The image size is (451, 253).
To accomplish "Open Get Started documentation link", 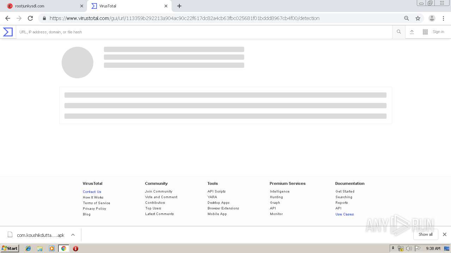I will pos(345,192).
